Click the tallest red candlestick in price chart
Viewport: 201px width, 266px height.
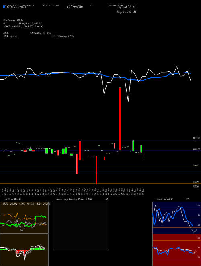[120, 119]
